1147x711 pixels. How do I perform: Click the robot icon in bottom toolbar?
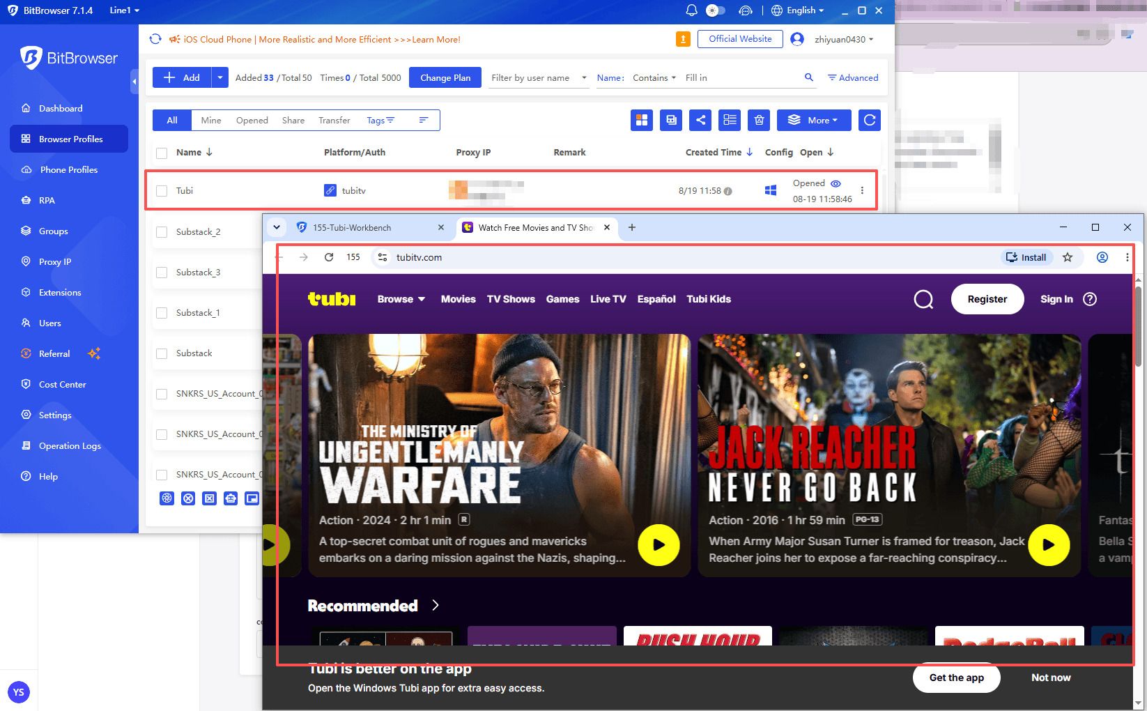pos(231,498)
